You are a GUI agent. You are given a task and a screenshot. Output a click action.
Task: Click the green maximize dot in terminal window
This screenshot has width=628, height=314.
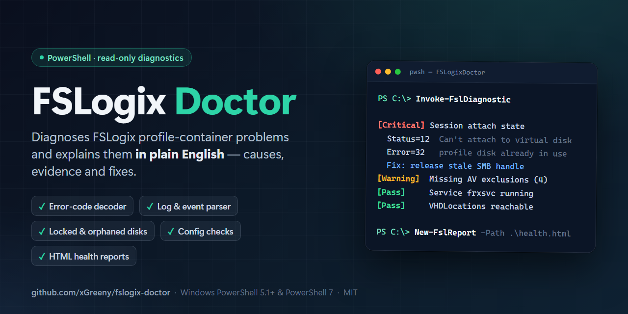click(398, 72)
